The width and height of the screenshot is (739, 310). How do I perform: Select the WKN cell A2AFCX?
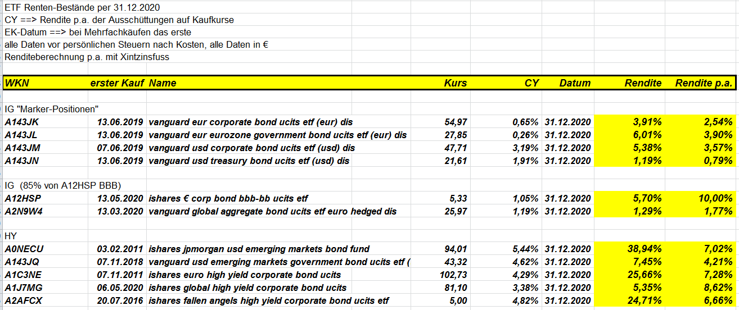[x=23, y=301]
